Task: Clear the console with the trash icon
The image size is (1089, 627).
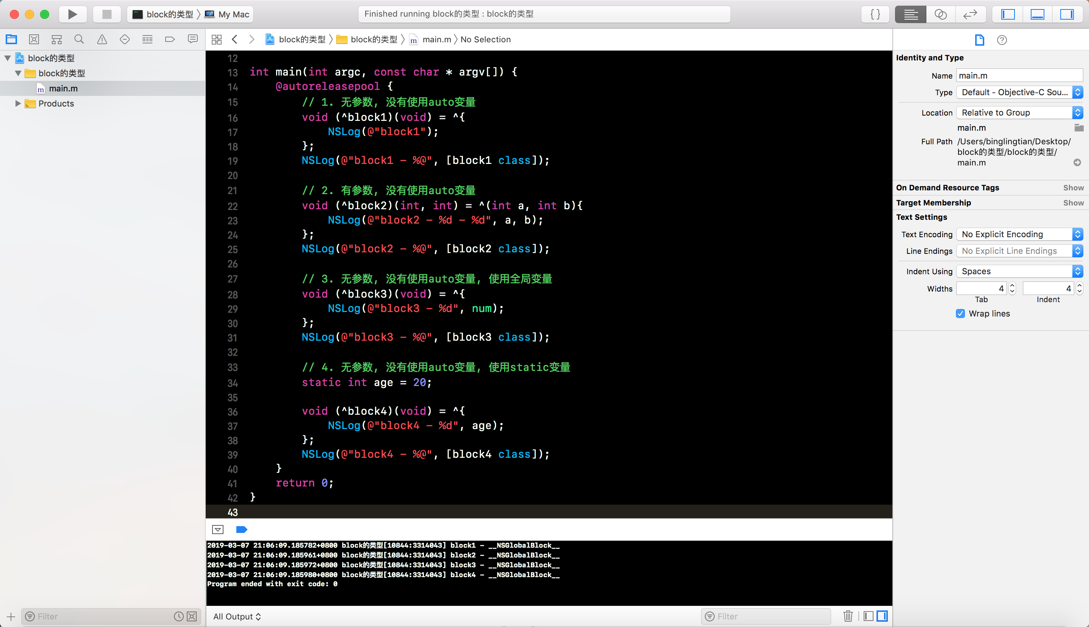Action: 848,616
